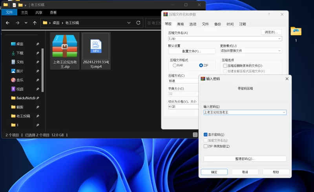Unpin 图片 using its pin icon
314x192 pixels.
(x=37, y=71)
